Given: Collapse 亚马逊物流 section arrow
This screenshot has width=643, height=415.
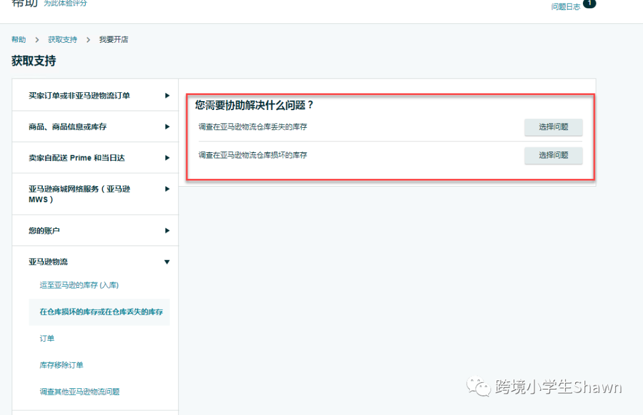Looking at the screenshot, I should tap(167, 262).
